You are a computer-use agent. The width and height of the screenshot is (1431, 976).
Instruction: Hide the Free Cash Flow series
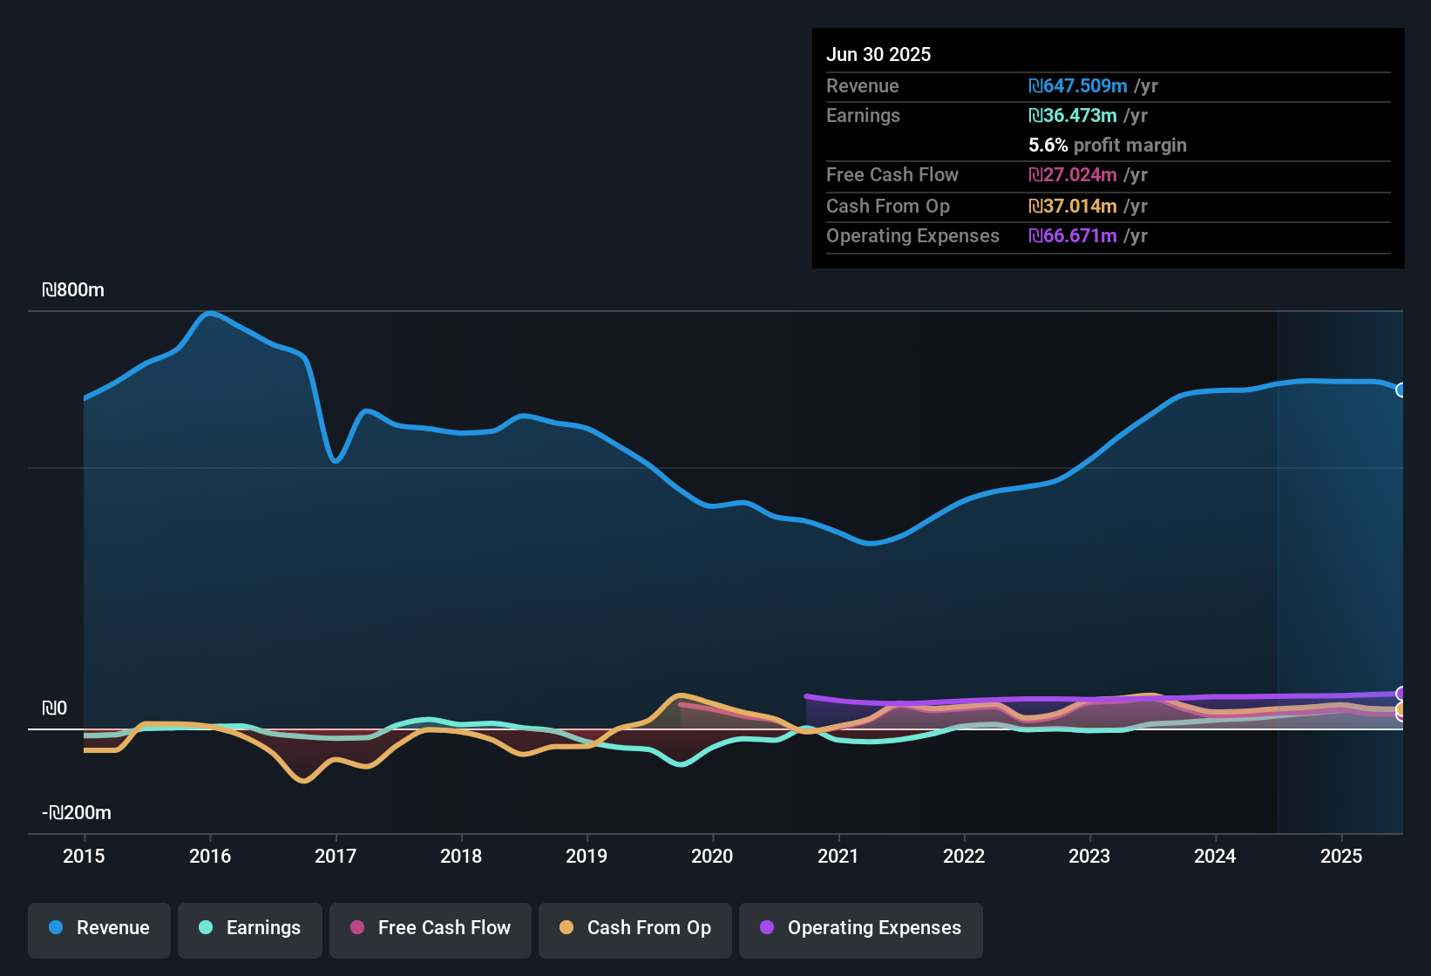pos(430,929)
